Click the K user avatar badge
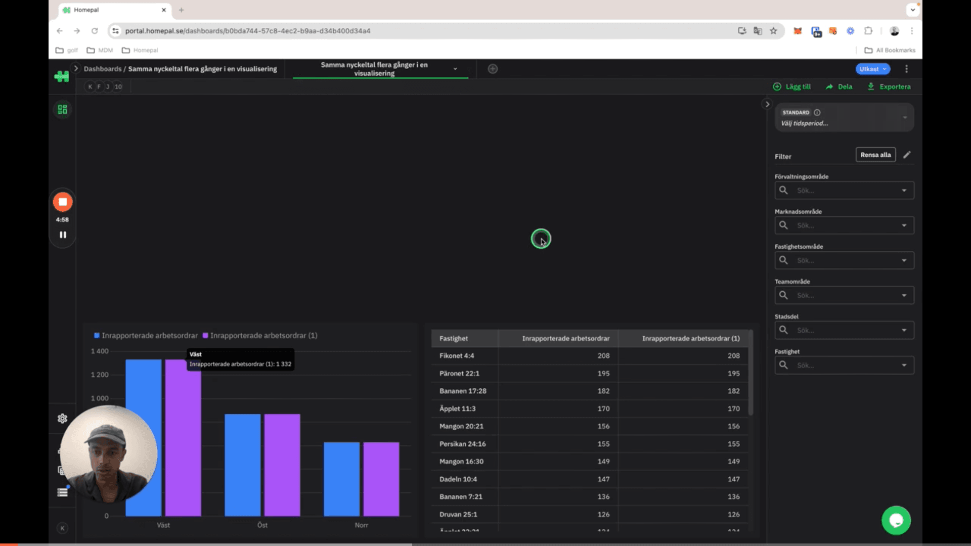The height and width of the screenshot is (546, 971). (90, 86)
